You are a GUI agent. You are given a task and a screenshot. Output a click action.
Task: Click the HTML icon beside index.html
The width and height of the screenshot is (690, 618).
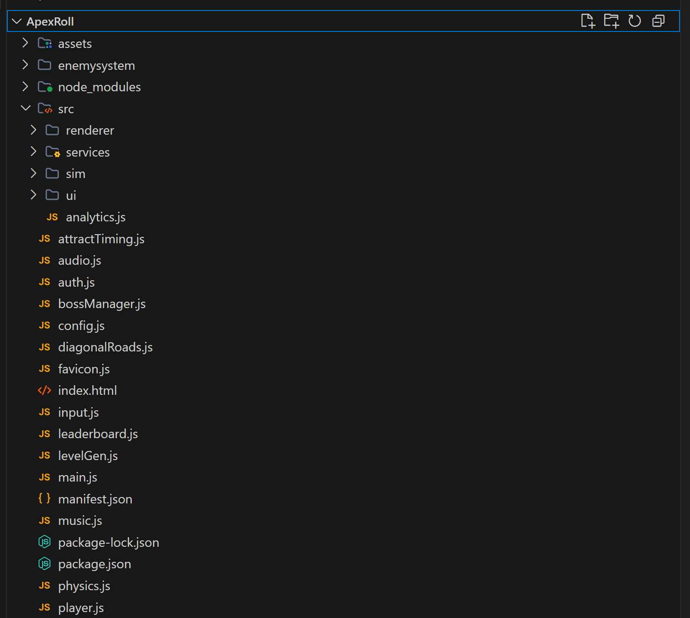click(x=44, y=390)
